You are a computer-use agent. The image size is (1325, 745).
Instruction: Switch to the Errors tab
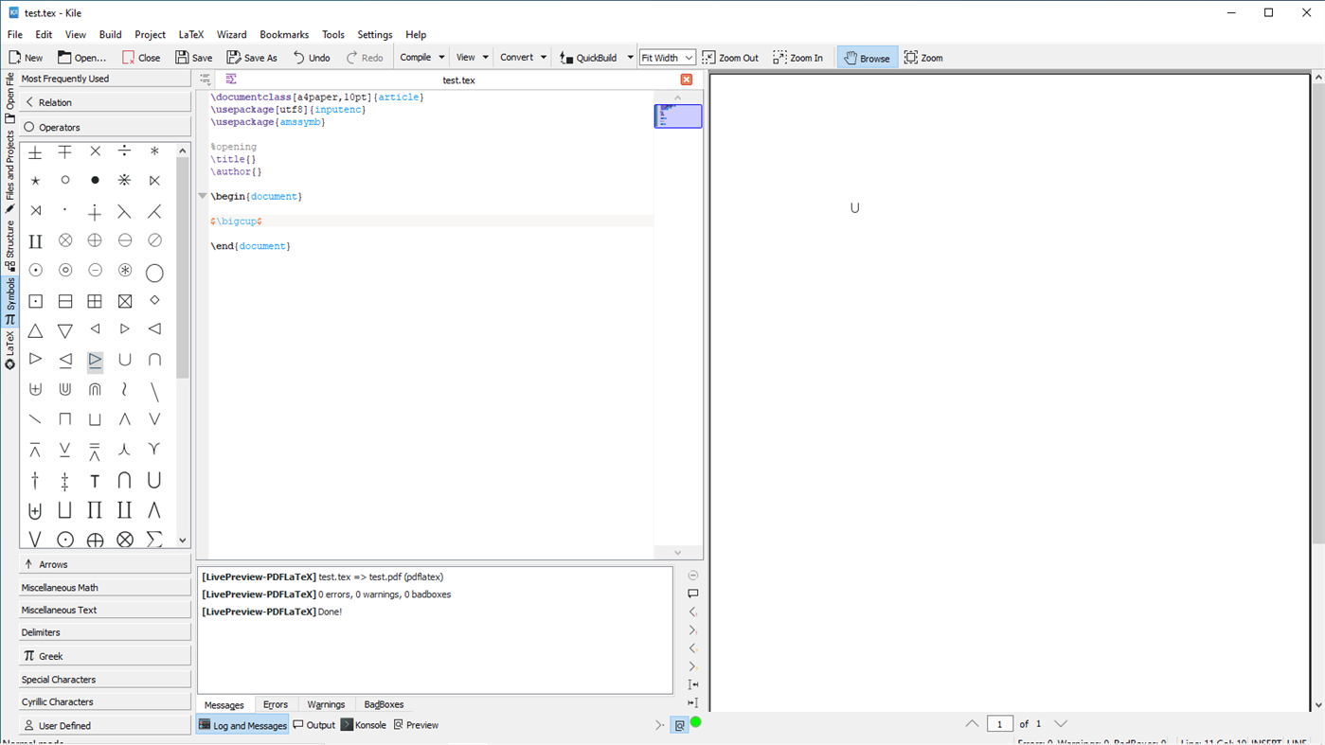(275, 704)
